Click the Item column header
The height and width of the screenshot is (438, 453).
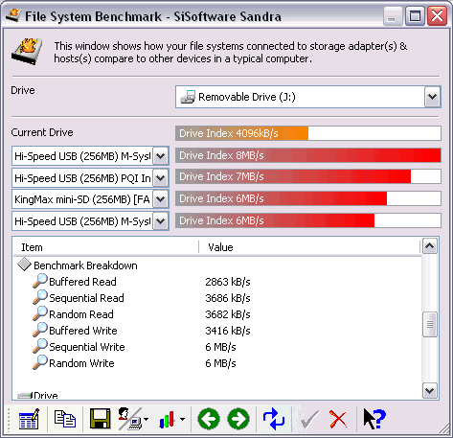(106, 247)
